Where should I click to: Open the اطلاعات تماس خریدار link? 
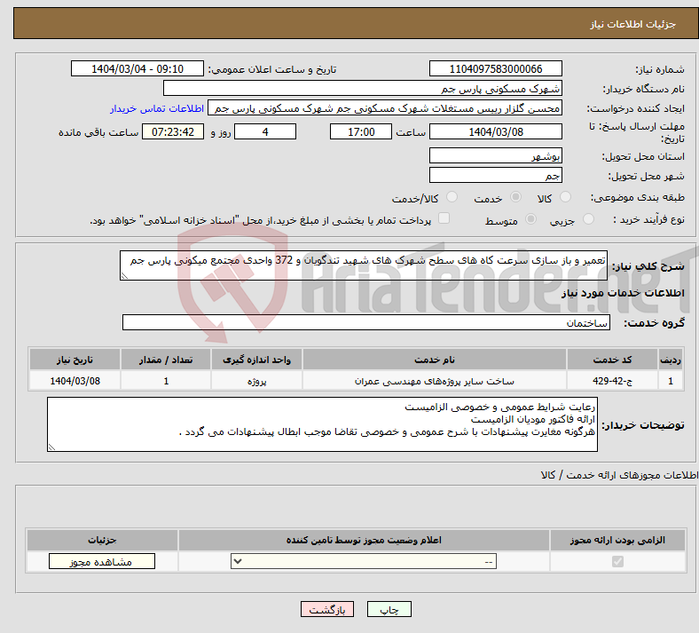point(157,108)
